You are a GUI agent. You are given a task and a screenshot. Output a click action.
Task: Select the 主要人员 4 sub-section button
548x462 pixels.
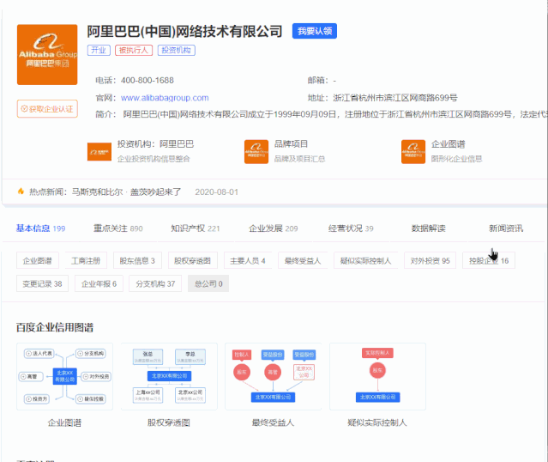[248, 261]
